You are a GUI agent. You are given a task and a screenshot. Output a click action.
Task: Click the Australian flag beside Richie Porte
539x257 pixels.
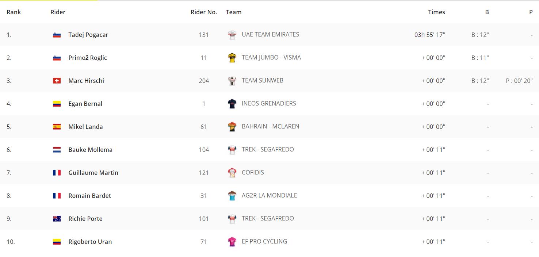[57, 219]
